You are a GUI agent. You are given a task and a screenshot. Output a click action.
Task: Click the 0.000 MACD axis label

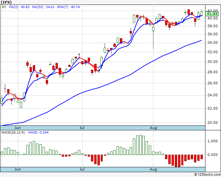(x=213, y=155)
